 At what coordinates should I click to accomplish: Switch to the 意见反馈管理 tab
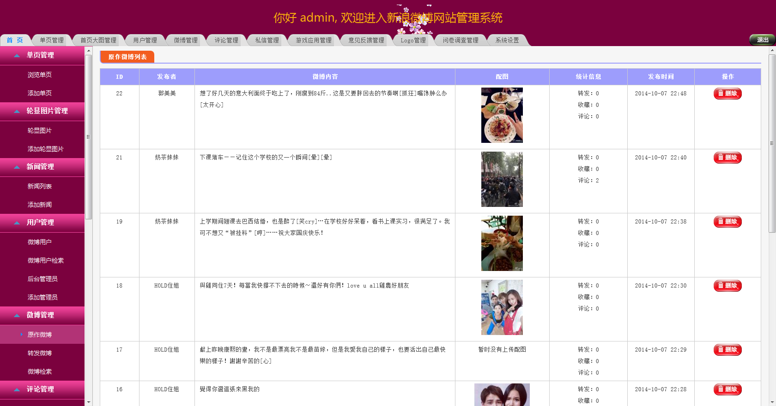366,40
